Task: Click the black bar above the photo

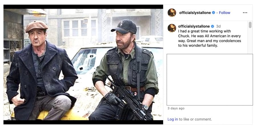Action: coord(83,7)
